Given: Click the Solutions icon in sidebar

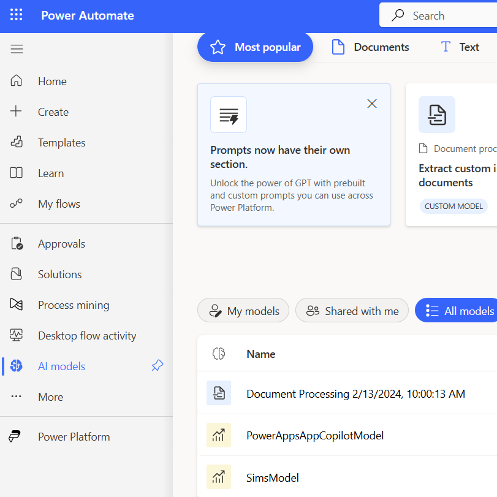Looking at the screenshot, I should [x=16, y=274].
